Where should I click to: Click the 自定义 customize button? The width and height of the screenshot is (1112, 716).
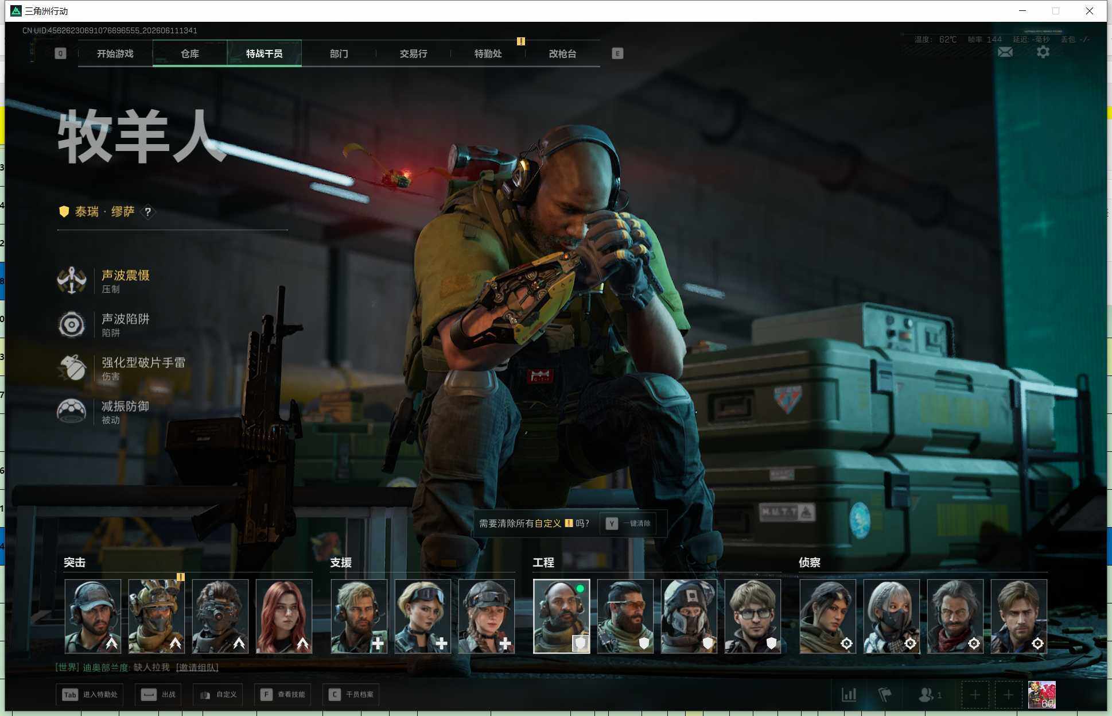coord(218,695)
